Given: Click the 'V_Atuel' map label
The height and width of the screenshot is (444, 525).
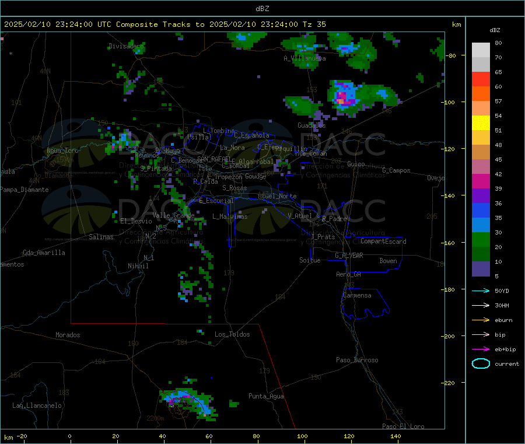Looking at the screenshot, I should point(300,216).
